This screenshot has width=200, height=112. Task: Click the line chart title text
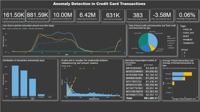tap(28, 26)
